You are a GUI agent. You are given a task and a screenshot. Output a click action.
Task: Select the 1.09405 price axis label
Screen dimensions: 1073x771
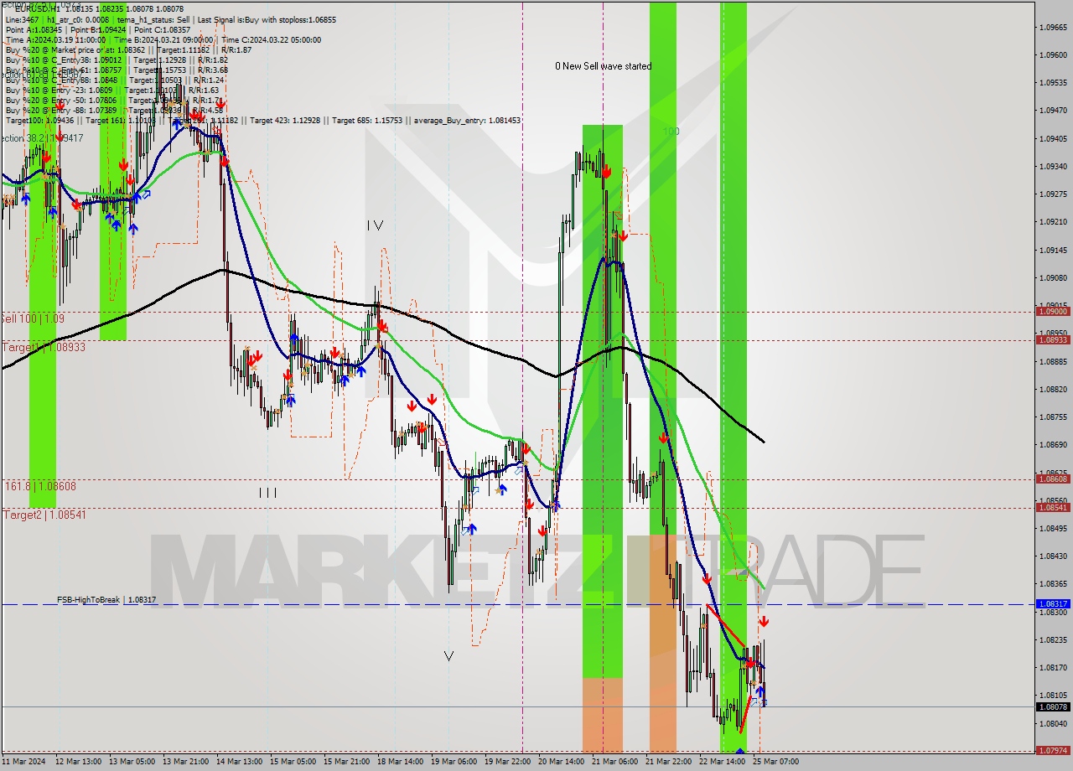coord(1052,138)
